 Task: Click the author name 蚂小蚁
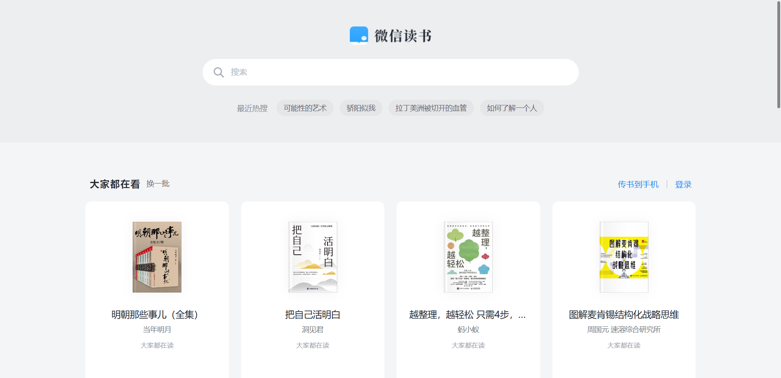468,330
